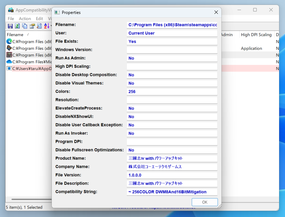
Task: Click the ElevateCreateProcess value field
Action: (x=172, y=108)
